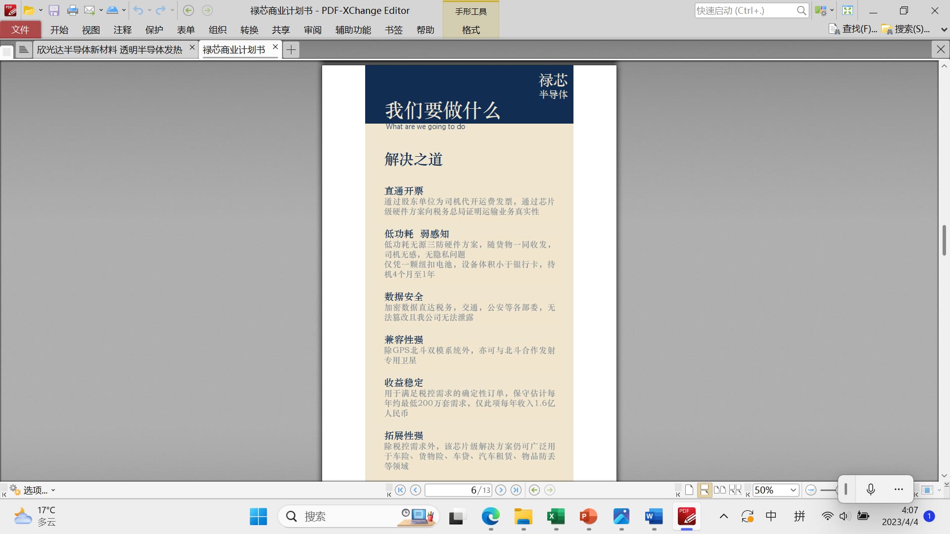950x534 pixels.
Task: Switch to single page layout
Action: (689, 490)
